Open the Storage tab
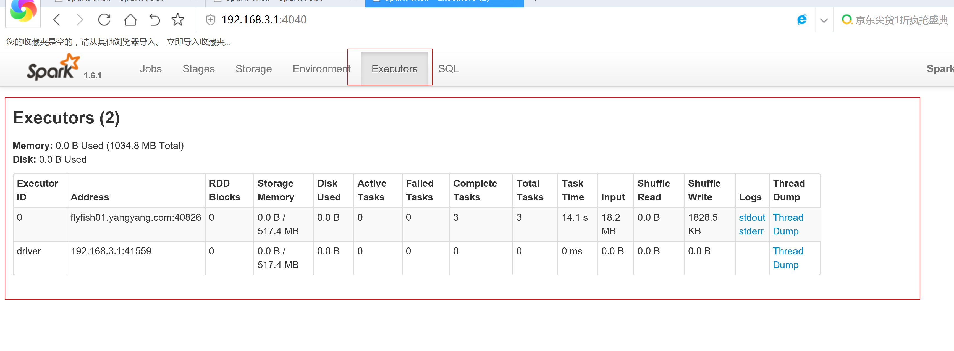This screenshot has height=351, width=954. pos(253,69)
